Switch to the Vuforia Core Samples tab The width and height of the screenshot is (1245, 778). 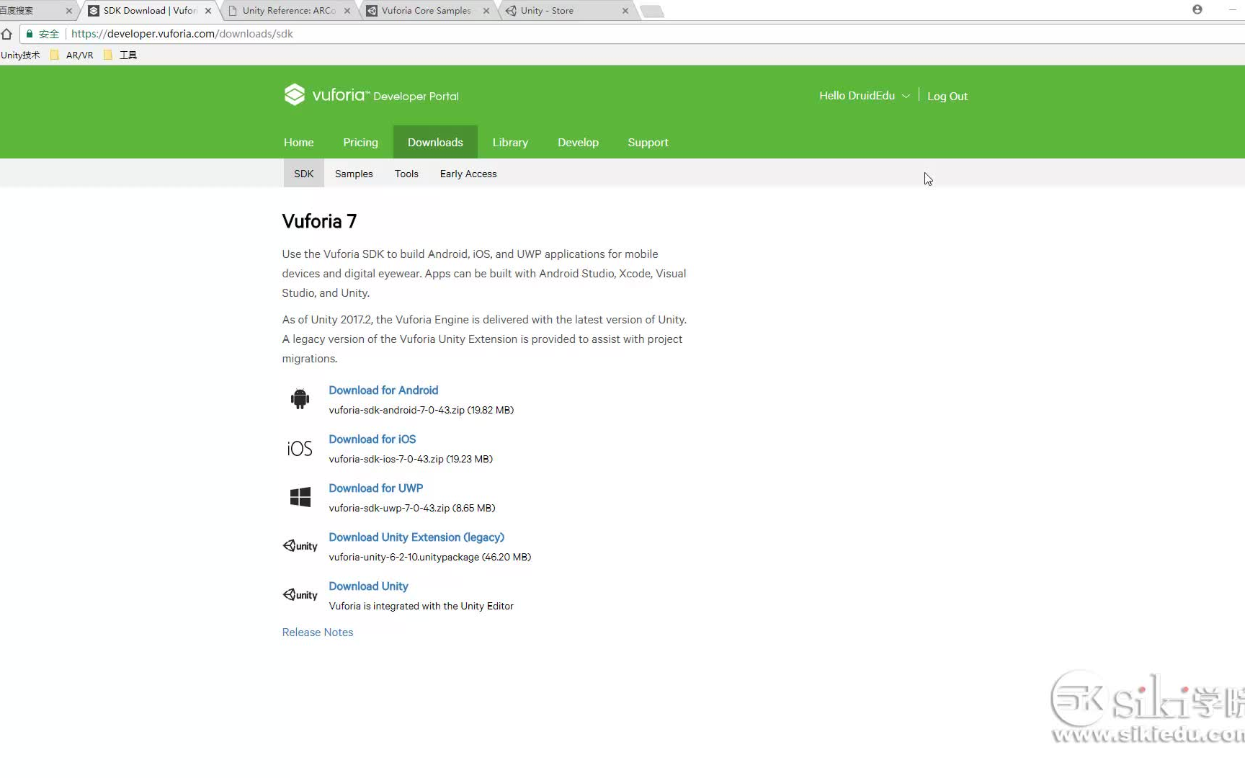427,11
